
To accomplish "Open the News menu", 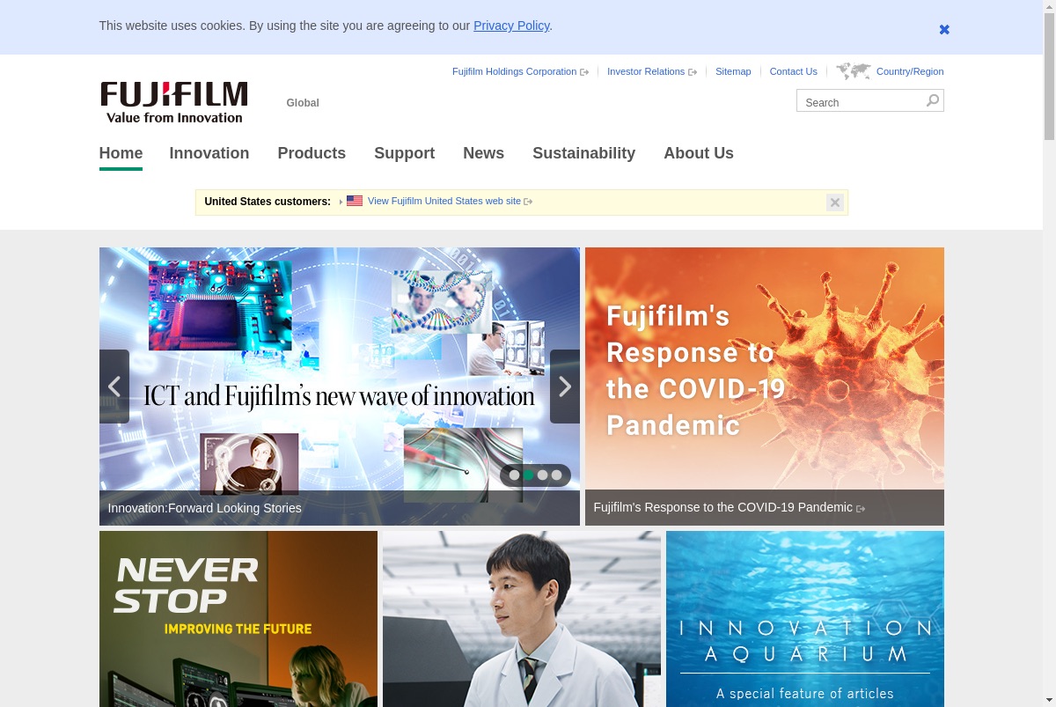I will tap(483, 153).
